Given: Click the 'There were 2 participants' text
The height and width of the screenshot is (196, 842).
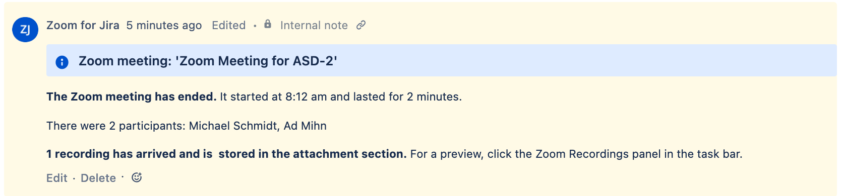Looking at the screenshot, I should (x=115, y=126).
